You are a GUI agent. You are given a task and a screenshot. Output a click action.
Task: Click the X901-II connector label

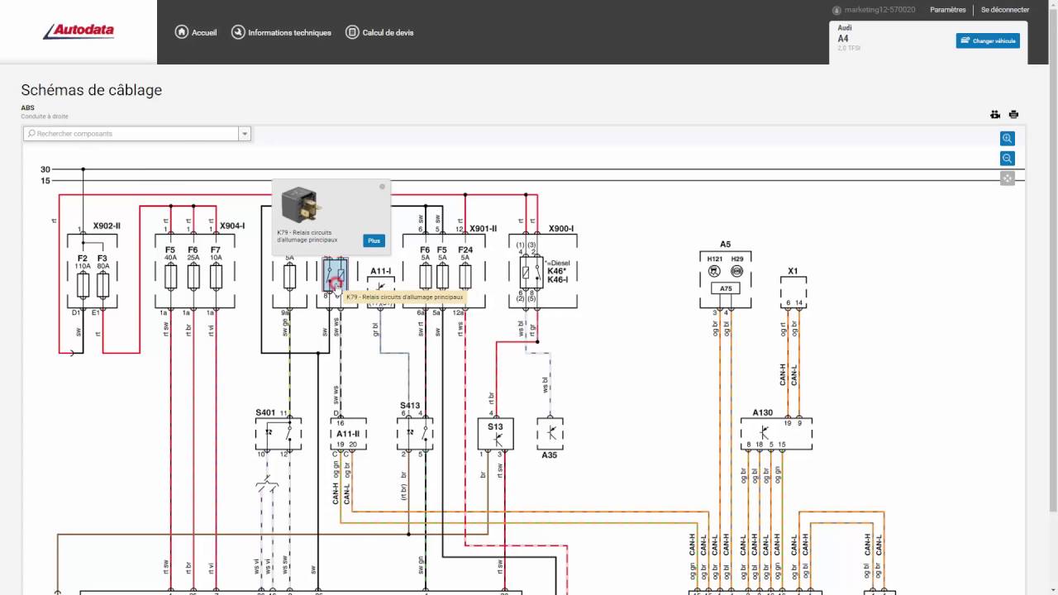484,229
